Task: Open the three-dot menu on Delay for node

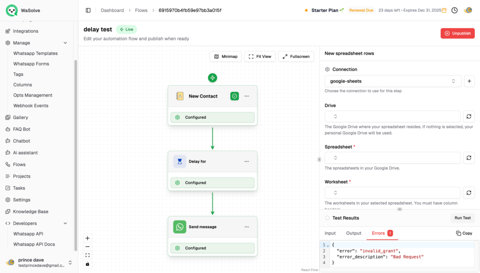Action: point(247,161)
